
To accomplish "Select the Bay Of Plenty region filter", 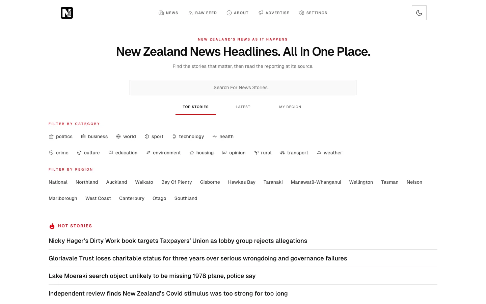I will coord(177,182).
